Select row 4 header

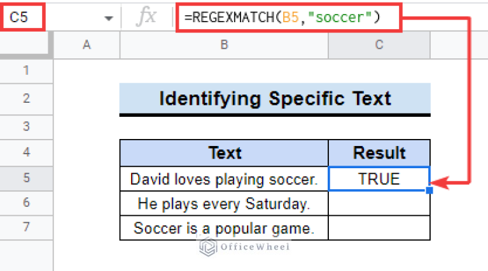[27, 152]
